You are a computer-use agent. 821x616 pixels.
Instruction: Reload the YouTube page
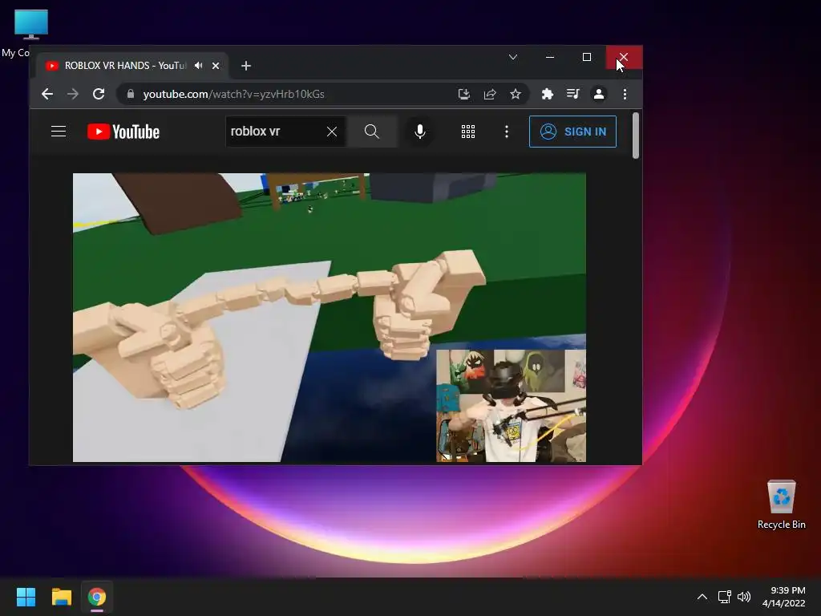point(99,95)
